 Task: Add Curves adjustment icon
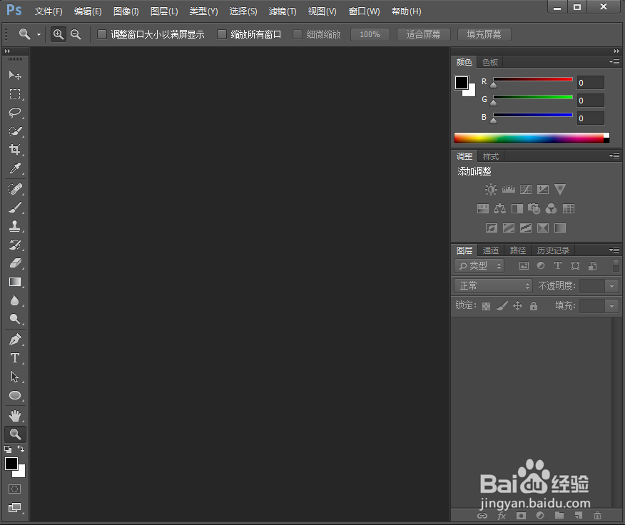tap(526, 189)
